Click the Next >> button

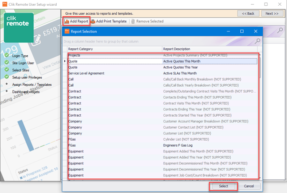tap(272, 13)
